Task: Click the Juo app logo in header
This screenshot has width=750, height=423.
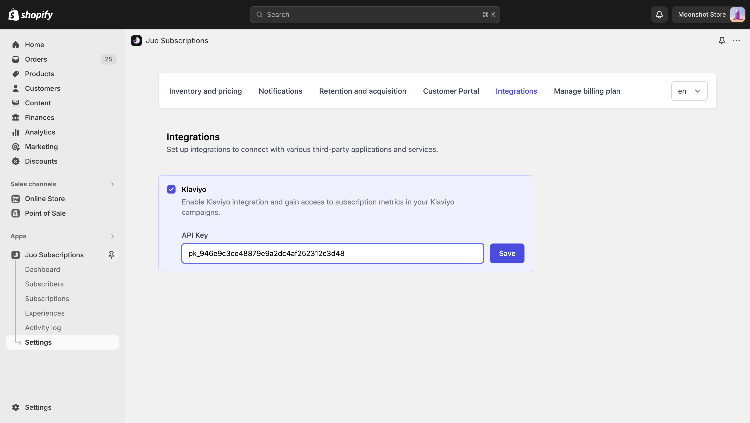Action: tap(136, 40)
